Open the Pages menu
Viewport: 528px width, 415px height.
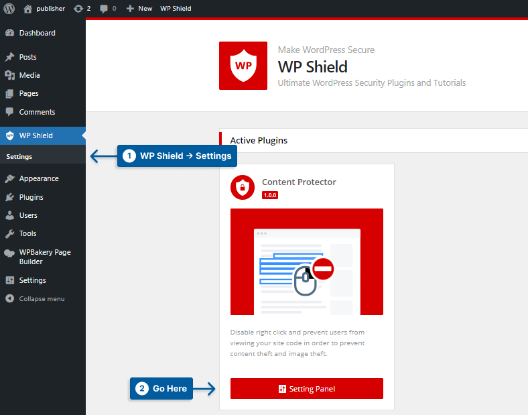pyautogui.click(x=43, y=93)
